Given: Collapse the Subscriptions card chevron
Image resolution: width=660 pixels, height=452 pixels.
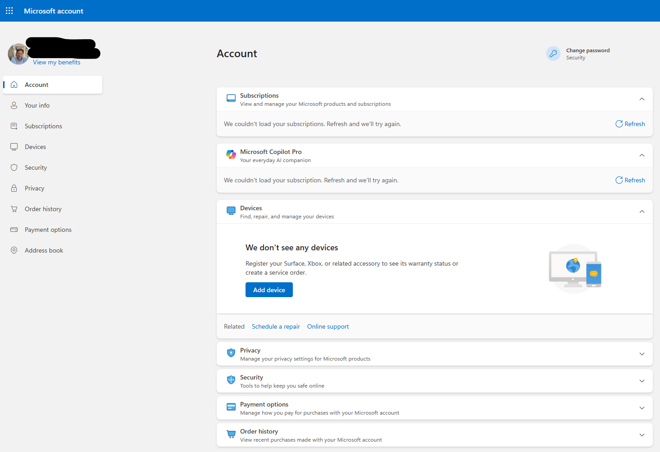Looking at the screenshot, I should tap(642, 99).
